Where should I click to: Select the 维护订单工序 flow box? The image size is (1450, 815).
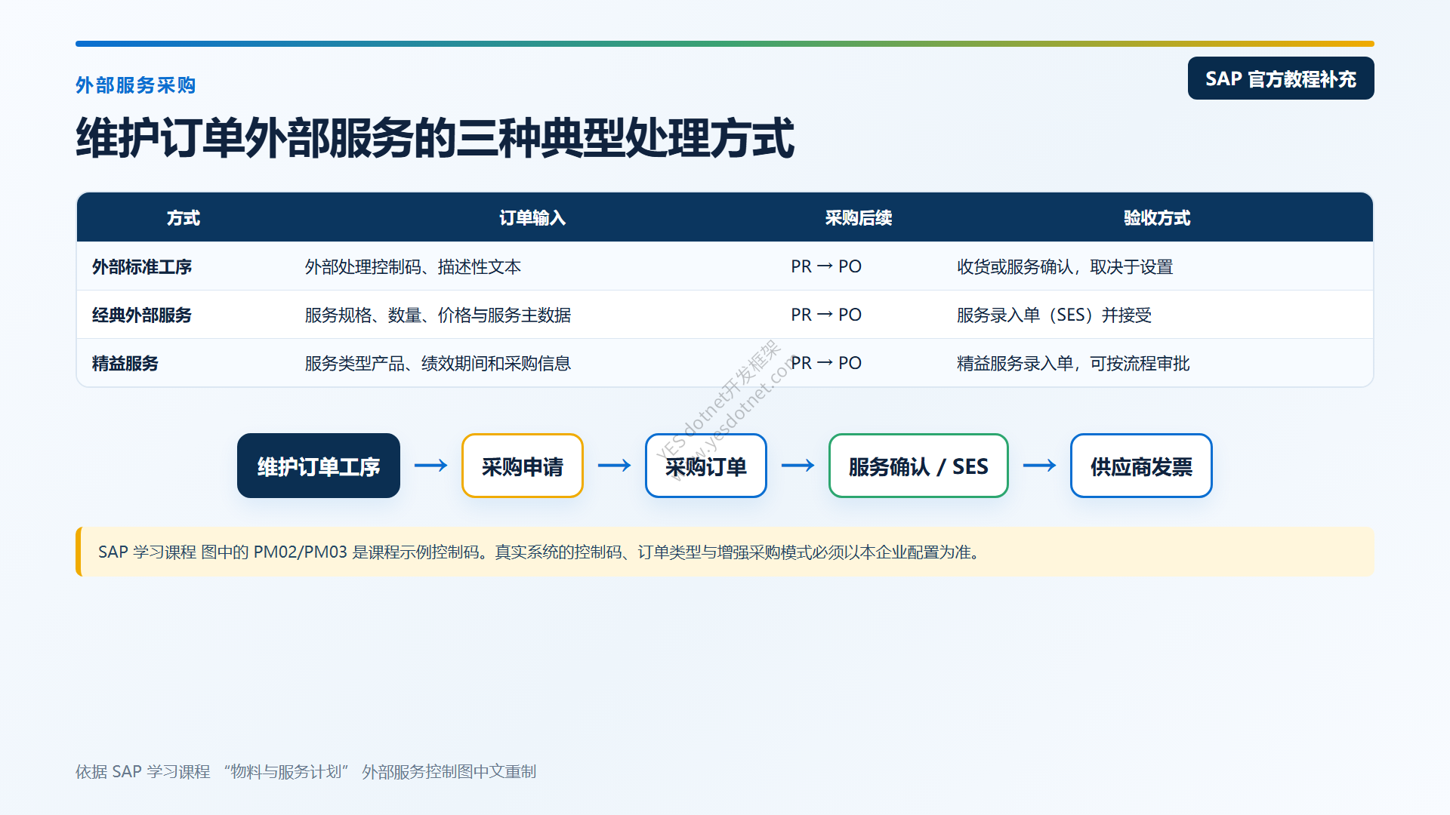[x=319, y=466]
